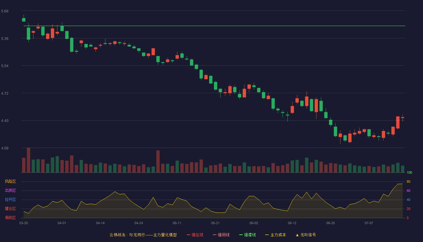The image size is (423, 242).
Task: Click the magenta 60 indicator axis value
Action: pos(408,191)
